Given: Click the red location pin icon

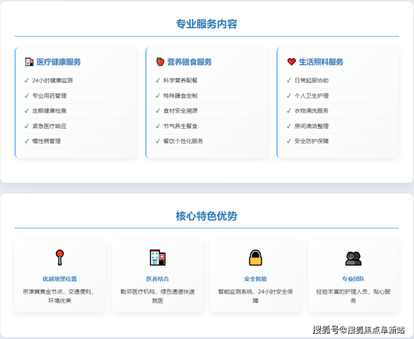Looking at the screenshot, I should [60, 257].
